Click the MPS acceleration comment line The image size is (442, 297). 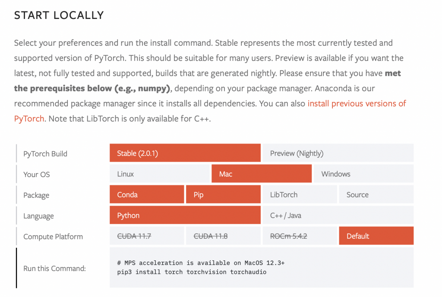(x=201, y=263)
